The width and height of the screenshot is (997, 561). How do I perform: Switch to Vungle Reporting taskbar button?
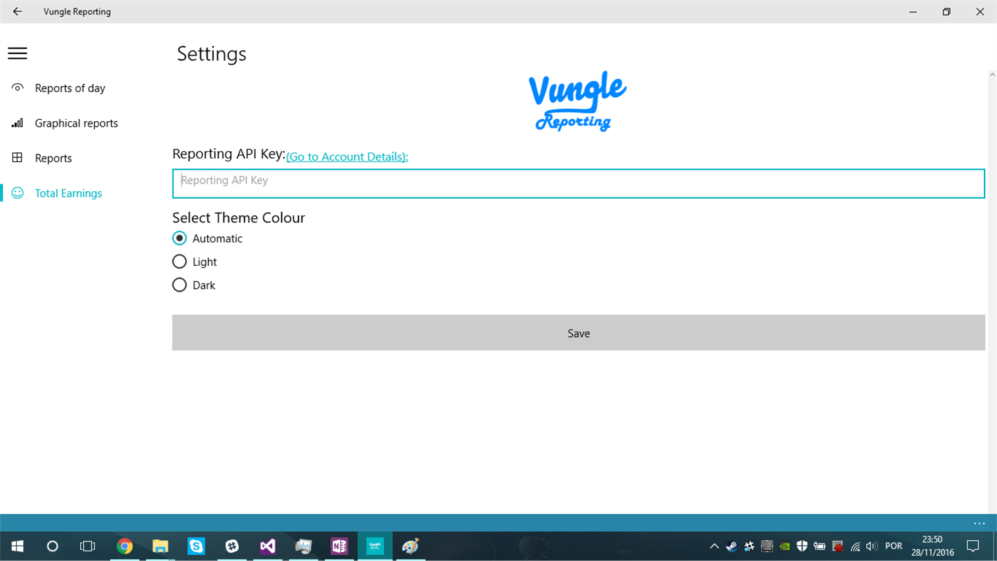click(375, 546)
